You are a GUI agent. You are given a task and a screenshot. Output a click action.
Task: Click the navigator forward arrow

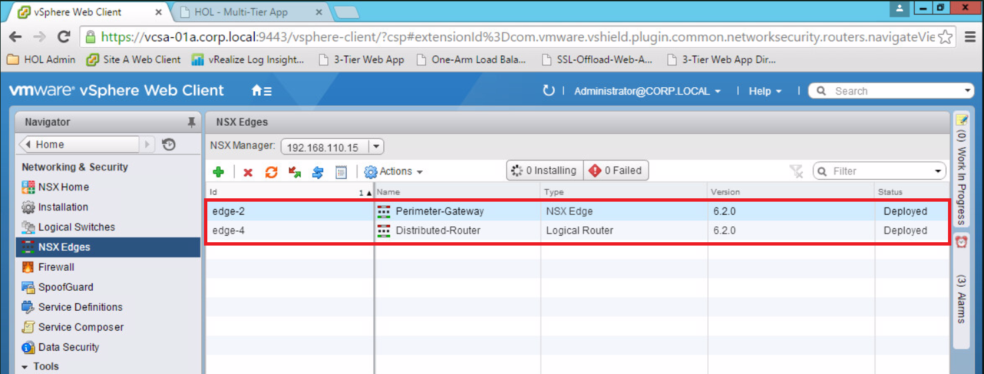[x=147, y=144]
